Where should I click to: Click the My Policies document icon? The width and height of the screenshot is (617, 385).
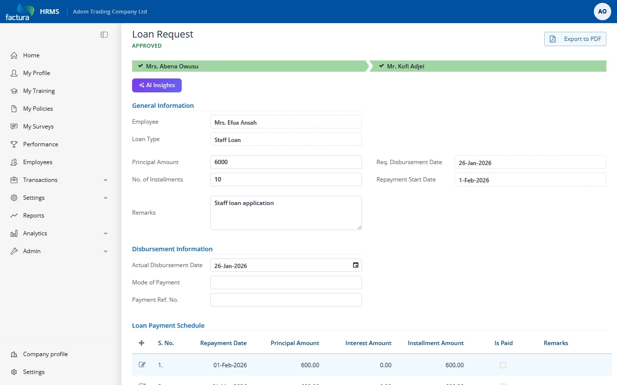pyautogui.click(x=14, y=109)
